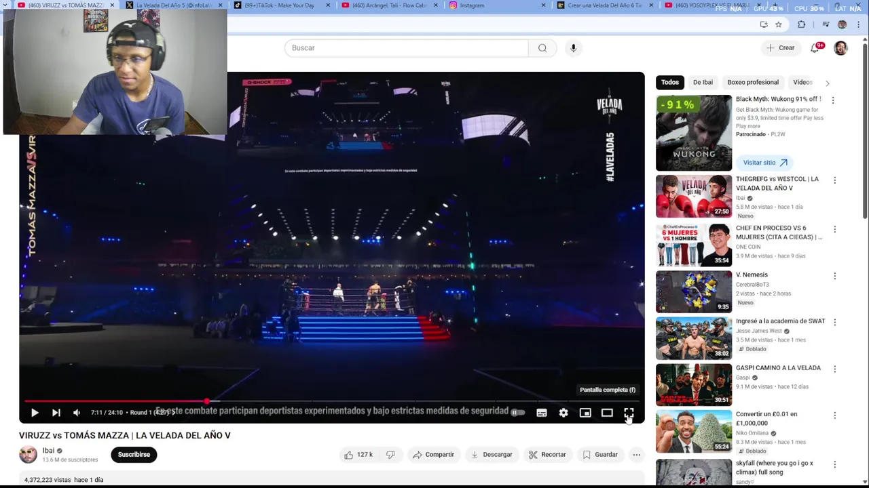Open THEGREFG vs WESTCOL video thumbnail

coord(694,197)
